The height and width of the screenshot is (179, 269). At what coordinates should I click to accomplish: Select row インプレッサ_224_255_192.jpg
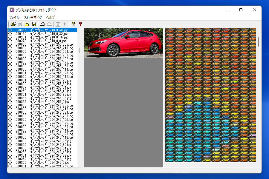[42, 59]
